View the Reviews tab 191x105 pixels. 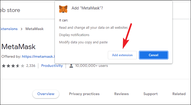(121, 94)
